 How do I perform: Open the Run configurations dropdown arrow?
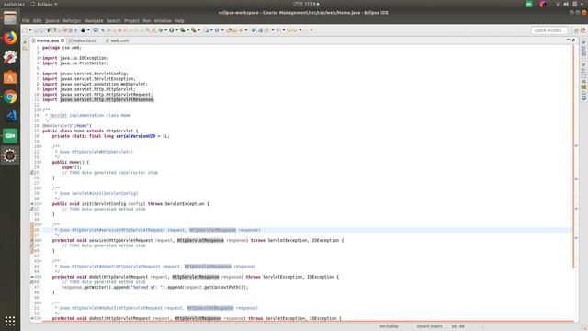[x=176, y=30]
